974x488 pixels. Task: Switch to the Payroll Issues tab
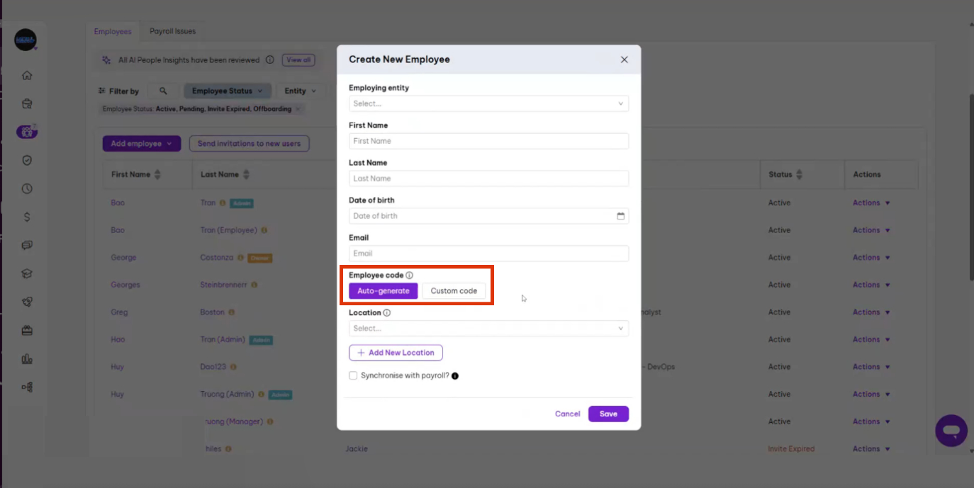[x=172, y=31]
